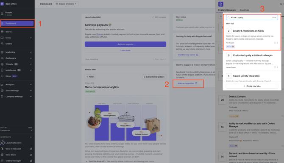284x163 pixels.
Task: Click the Bopple company stores icon
Action: point(2,14)
